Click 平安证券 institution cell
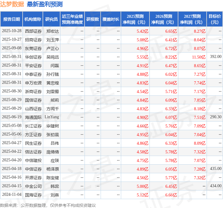This screenshot has height=208, width=223. (x=33, y=66)
